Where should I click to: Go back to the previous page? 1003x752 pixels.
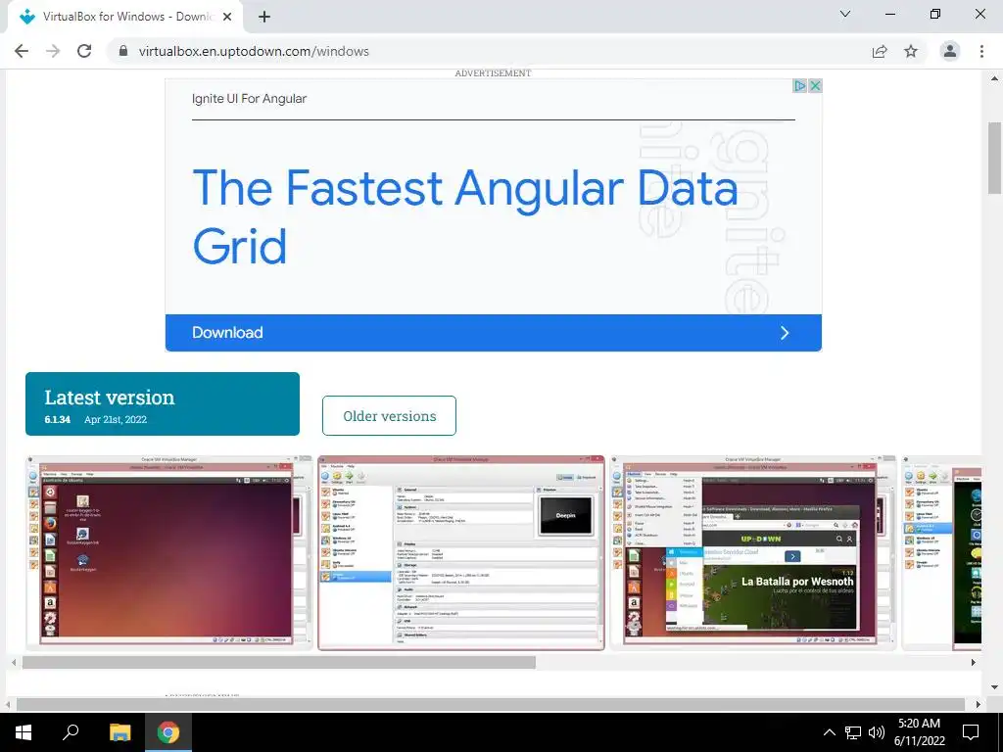pos(22,51)
